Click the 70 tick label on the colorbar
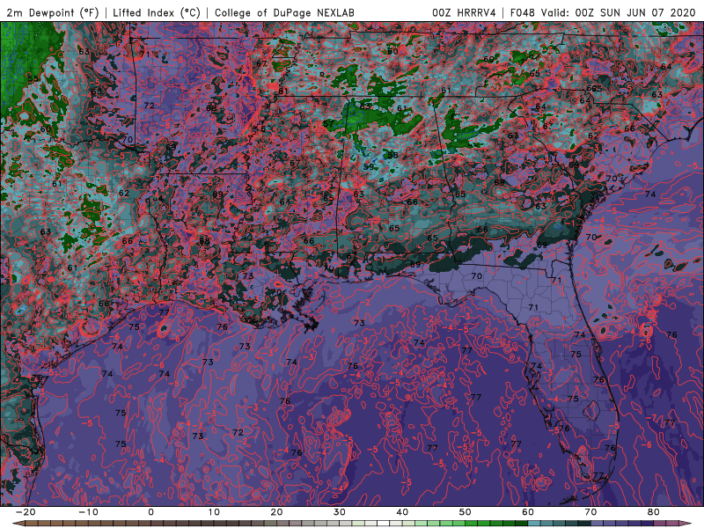704x528 pixels. pos(590,512)
